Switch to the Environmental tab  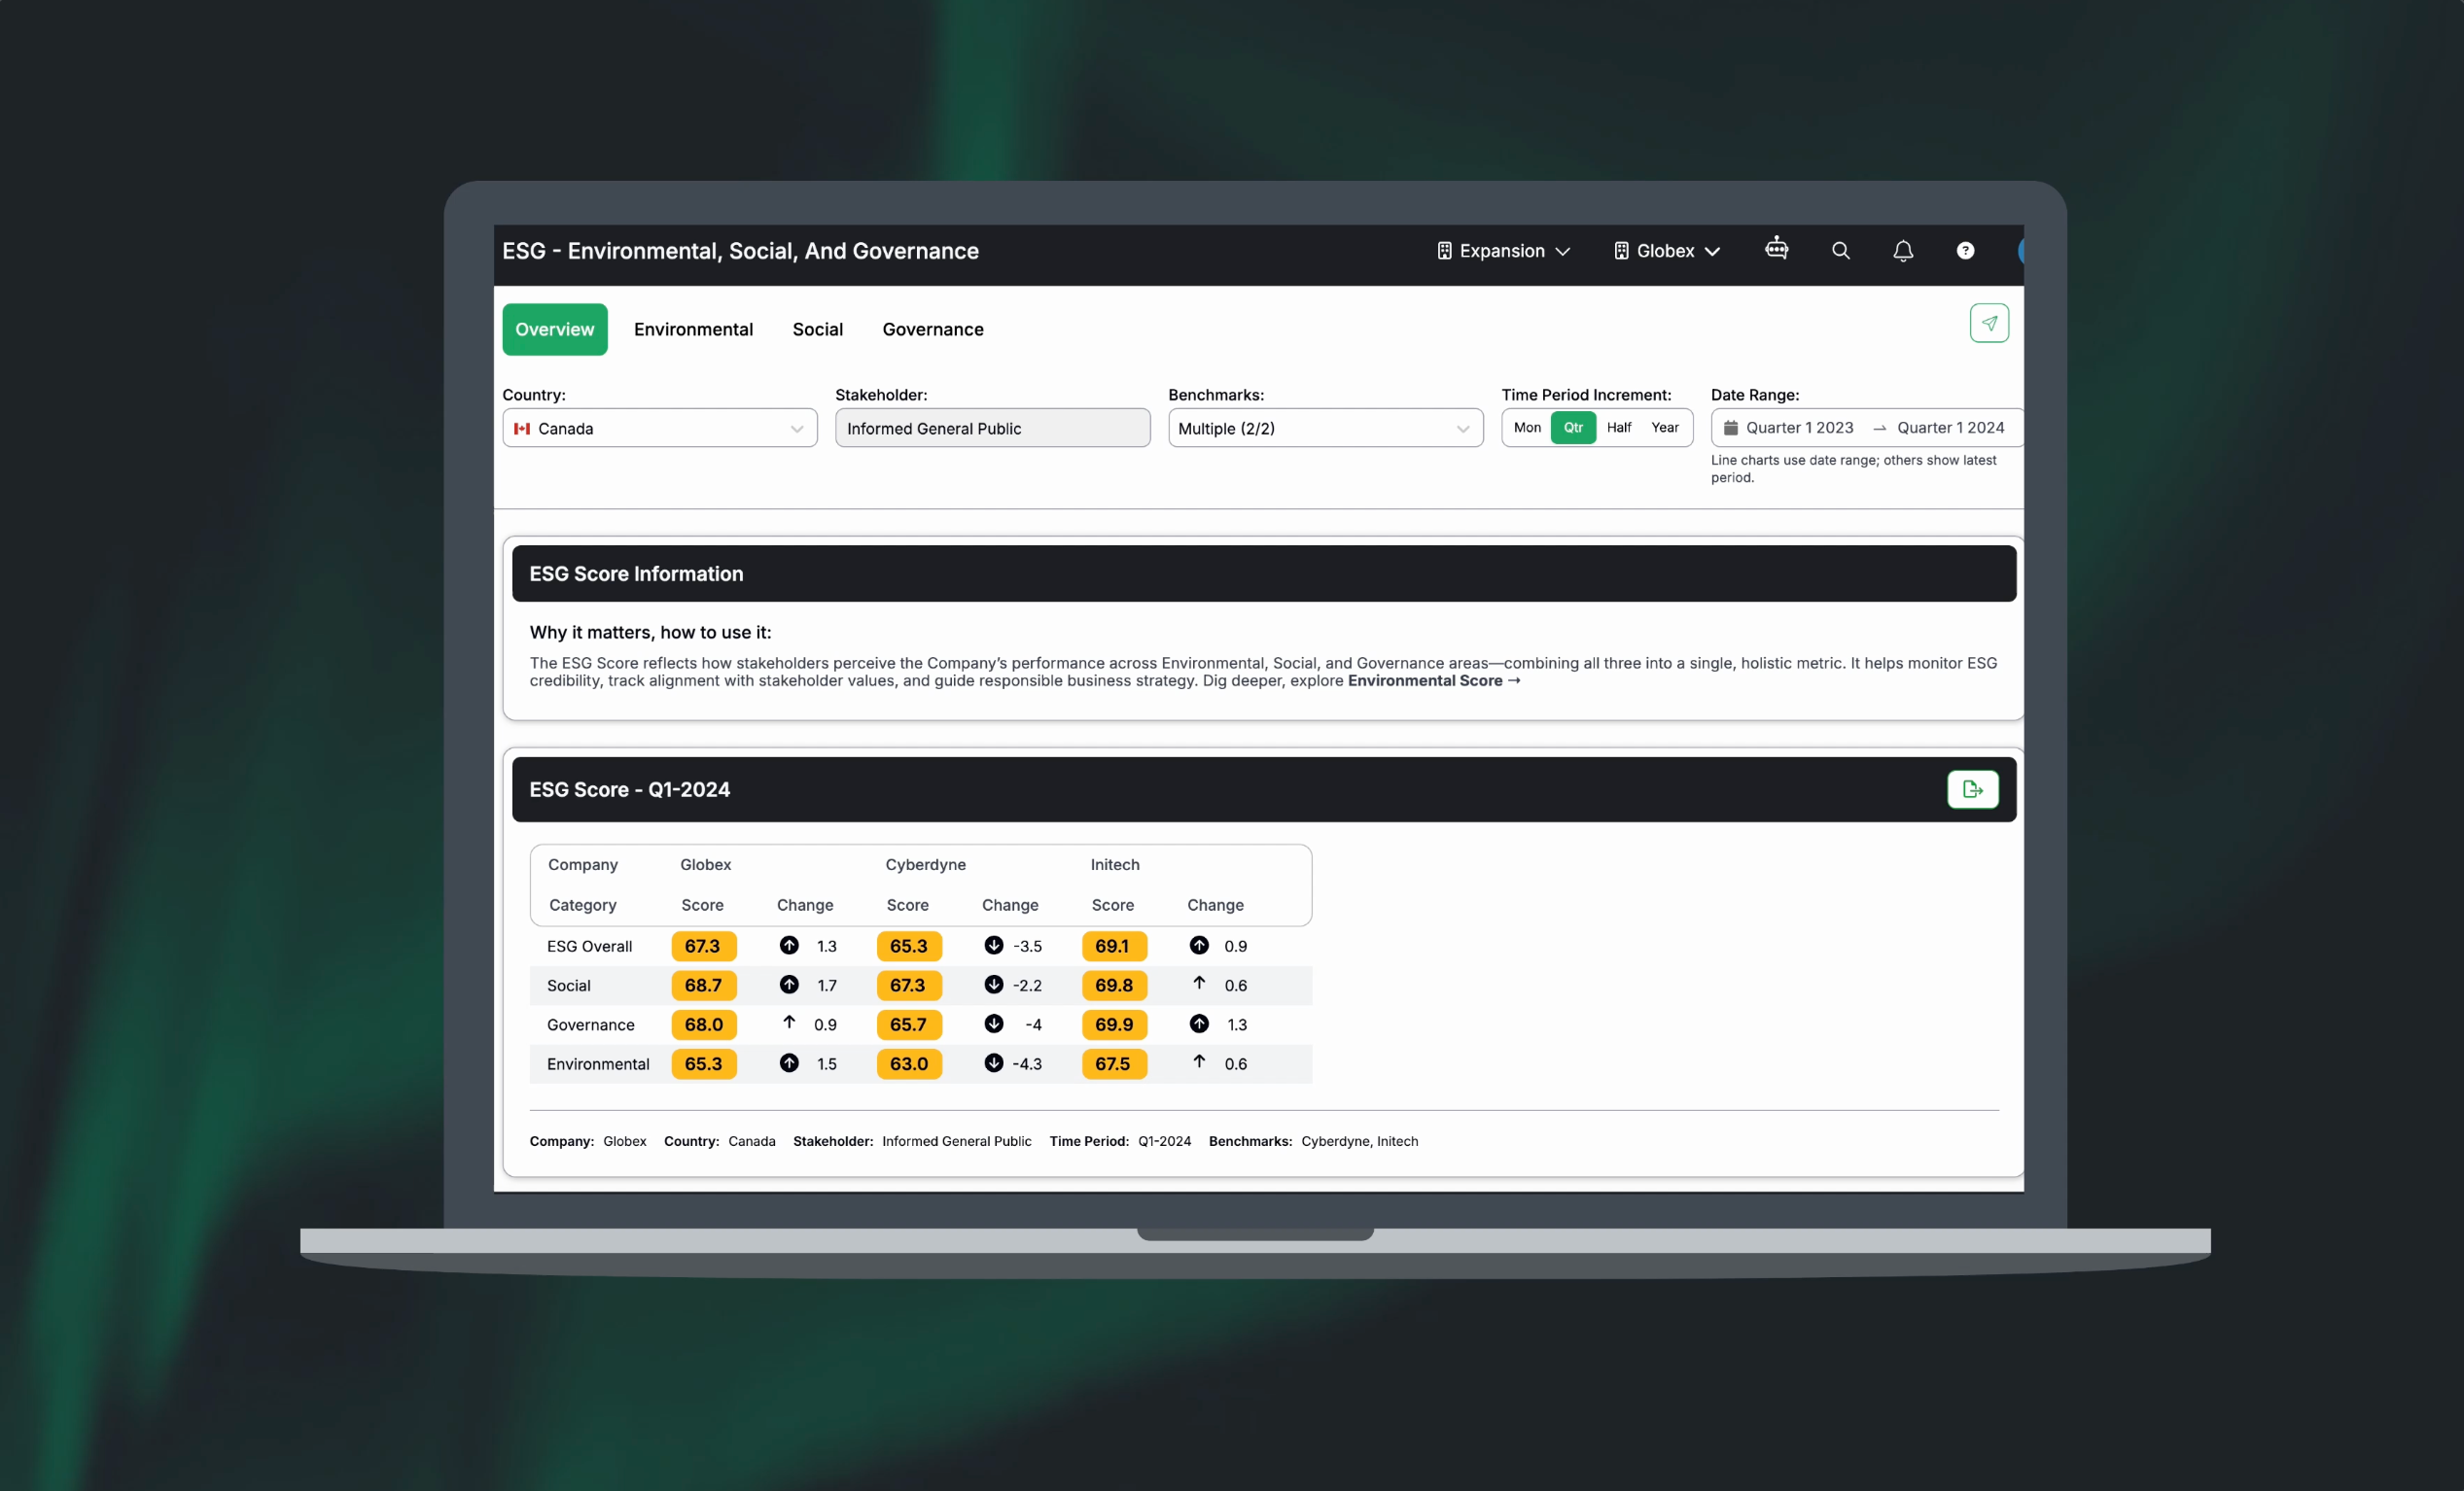tap(693, 329)
